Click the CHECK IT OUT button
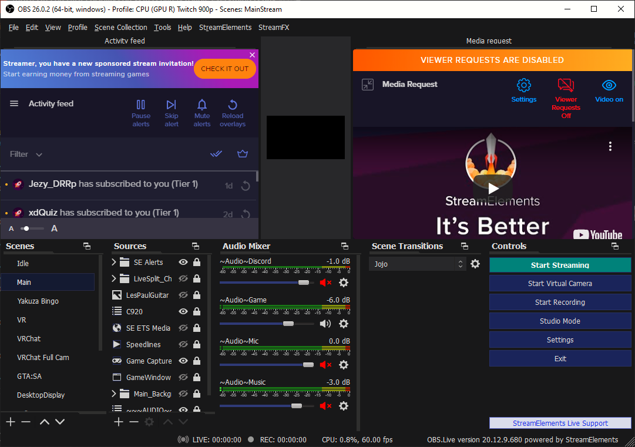Image resolution: width=635 pixels, height=447 pixels. click(224, 69)
